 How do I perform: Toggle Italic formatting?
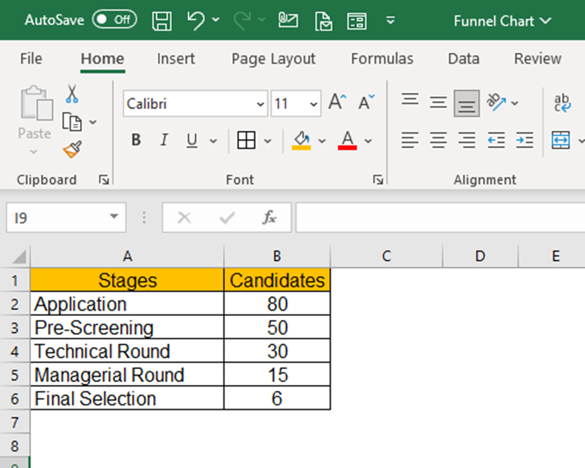point(163,140)
